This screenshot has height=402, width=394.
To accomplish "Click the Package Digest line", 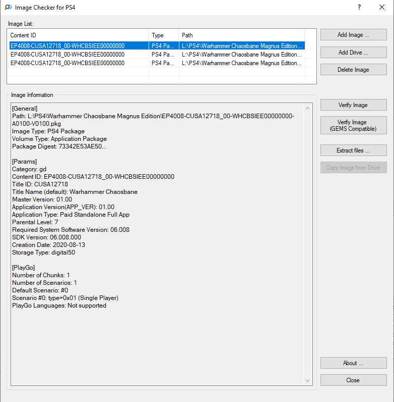I will pyautogui.click(x=59, y=146).
